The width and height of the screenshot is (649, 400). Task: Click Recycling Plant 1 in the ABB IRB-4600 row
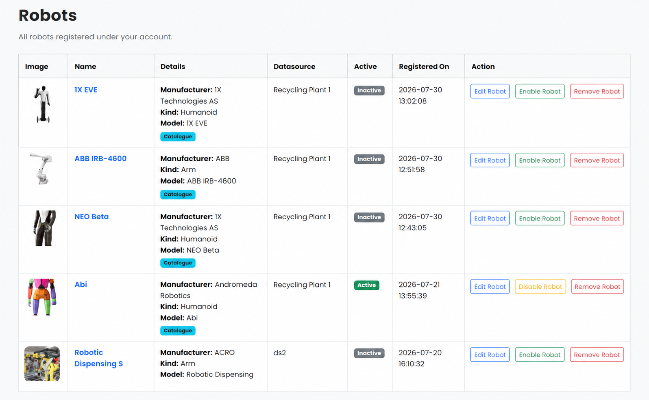click(x=302, y=158)
